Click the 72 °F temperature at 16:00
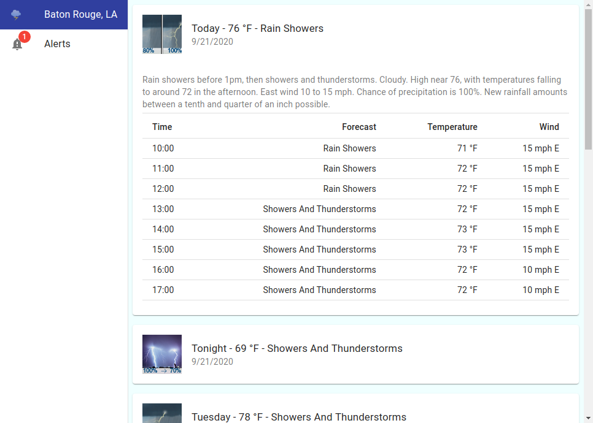The width and height of the screenshot is (593, 423). (467, 270)
